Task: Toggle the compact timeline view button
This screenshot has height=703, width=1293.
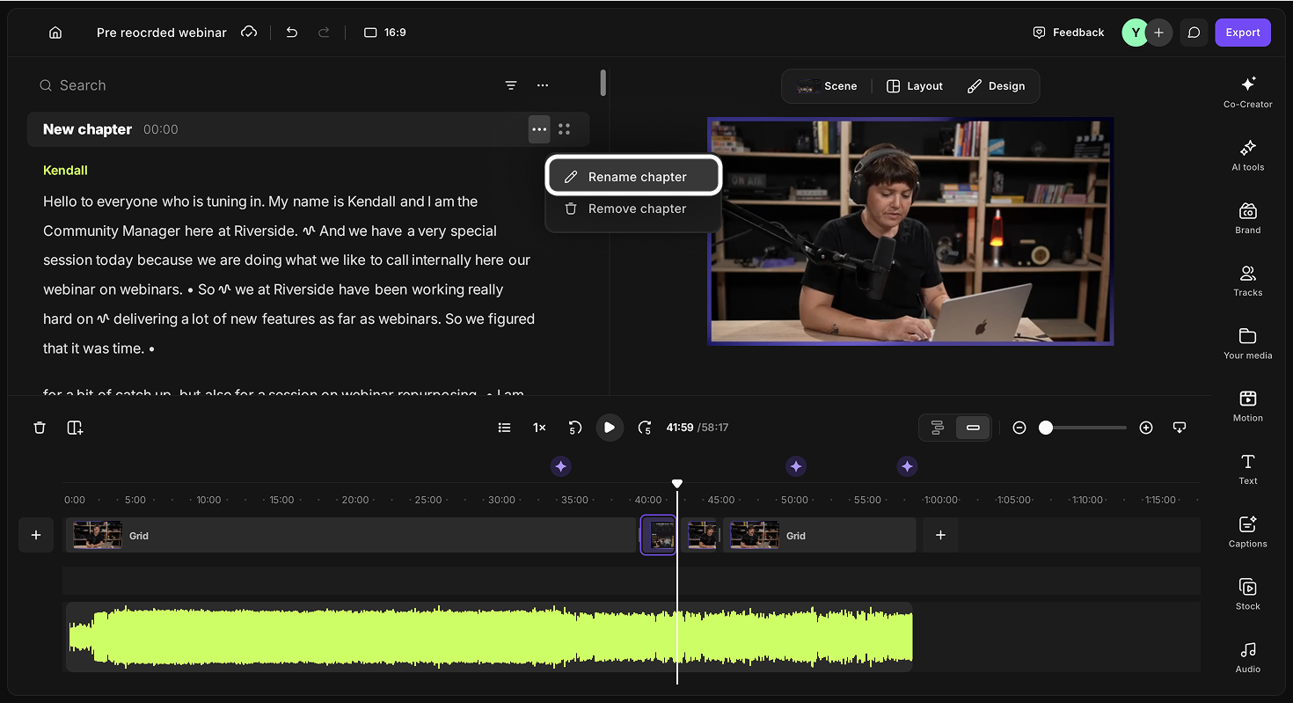Action: [x=973, y=428]
